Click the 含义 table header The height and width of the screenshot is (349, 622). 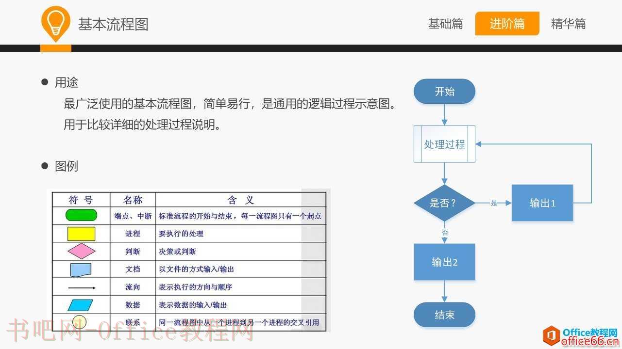tap(241, 200)
